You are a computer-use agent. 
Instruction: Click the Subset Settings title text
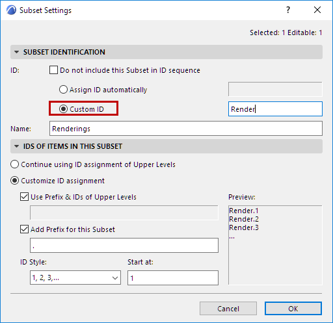46,10
